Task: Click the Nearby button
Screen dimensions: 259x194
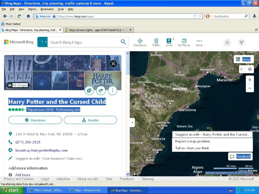Action: pos(90,120)
